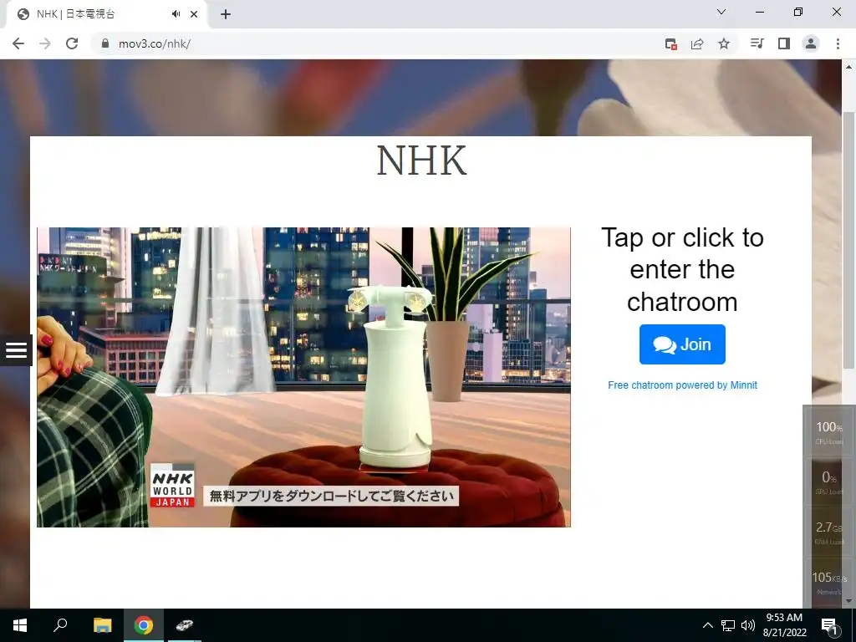Open the car icon app in taskbar
Screen dimensions: 856x642
point(184,625)
